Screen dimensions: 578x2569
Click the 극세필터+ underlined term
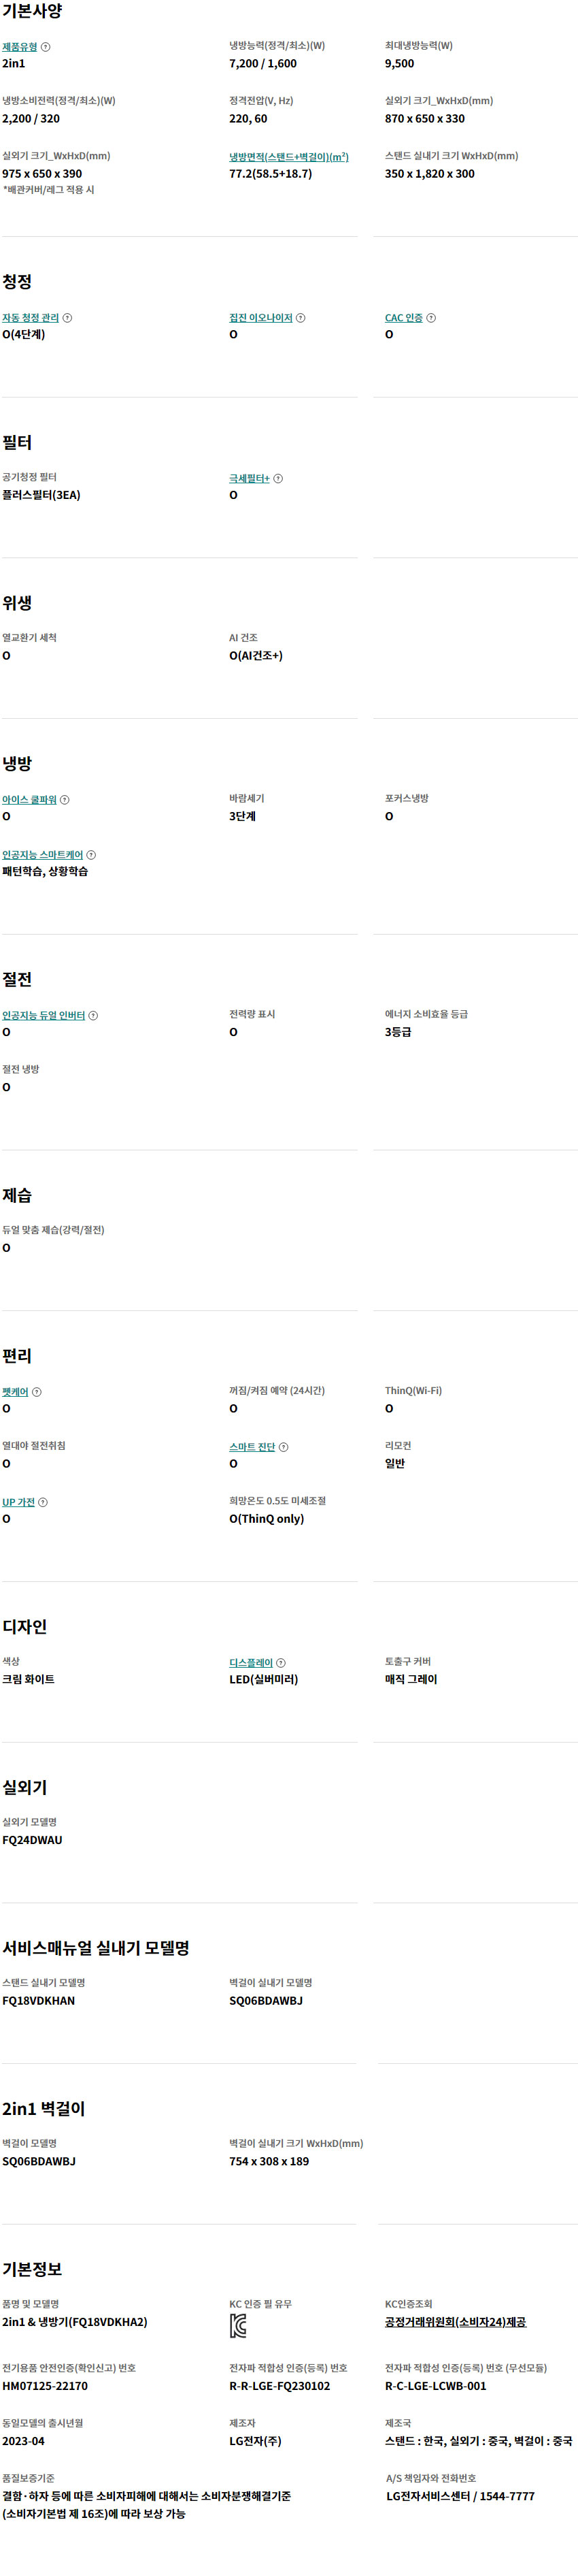click(x=249, y=479)
